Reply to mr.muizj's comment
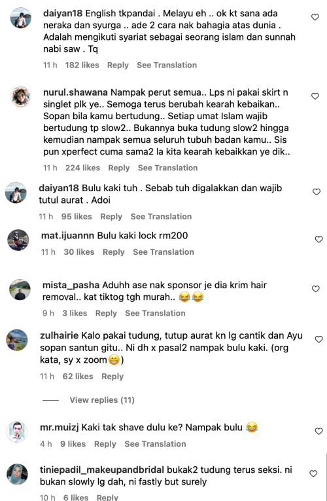327x501 pixels. tap(105, 444)
